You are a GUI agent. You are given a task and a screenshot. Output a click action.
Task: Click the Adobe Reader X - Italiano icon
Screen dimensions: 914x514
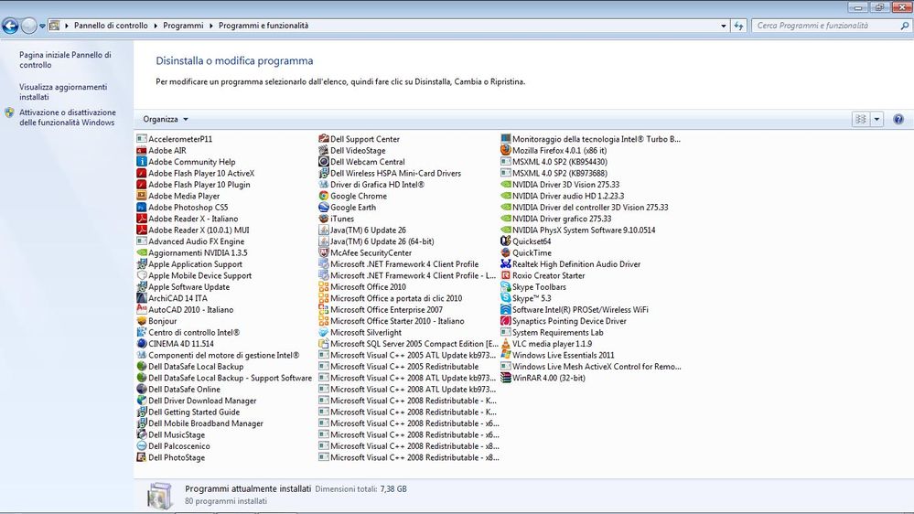[141, 219]
